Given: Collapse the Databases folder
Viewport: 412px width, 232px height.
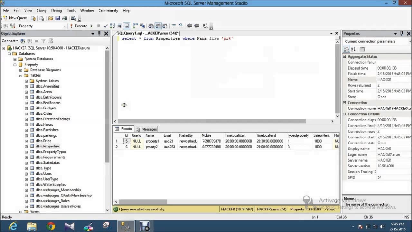Looking at the screenshot, I should coord(9,53).
